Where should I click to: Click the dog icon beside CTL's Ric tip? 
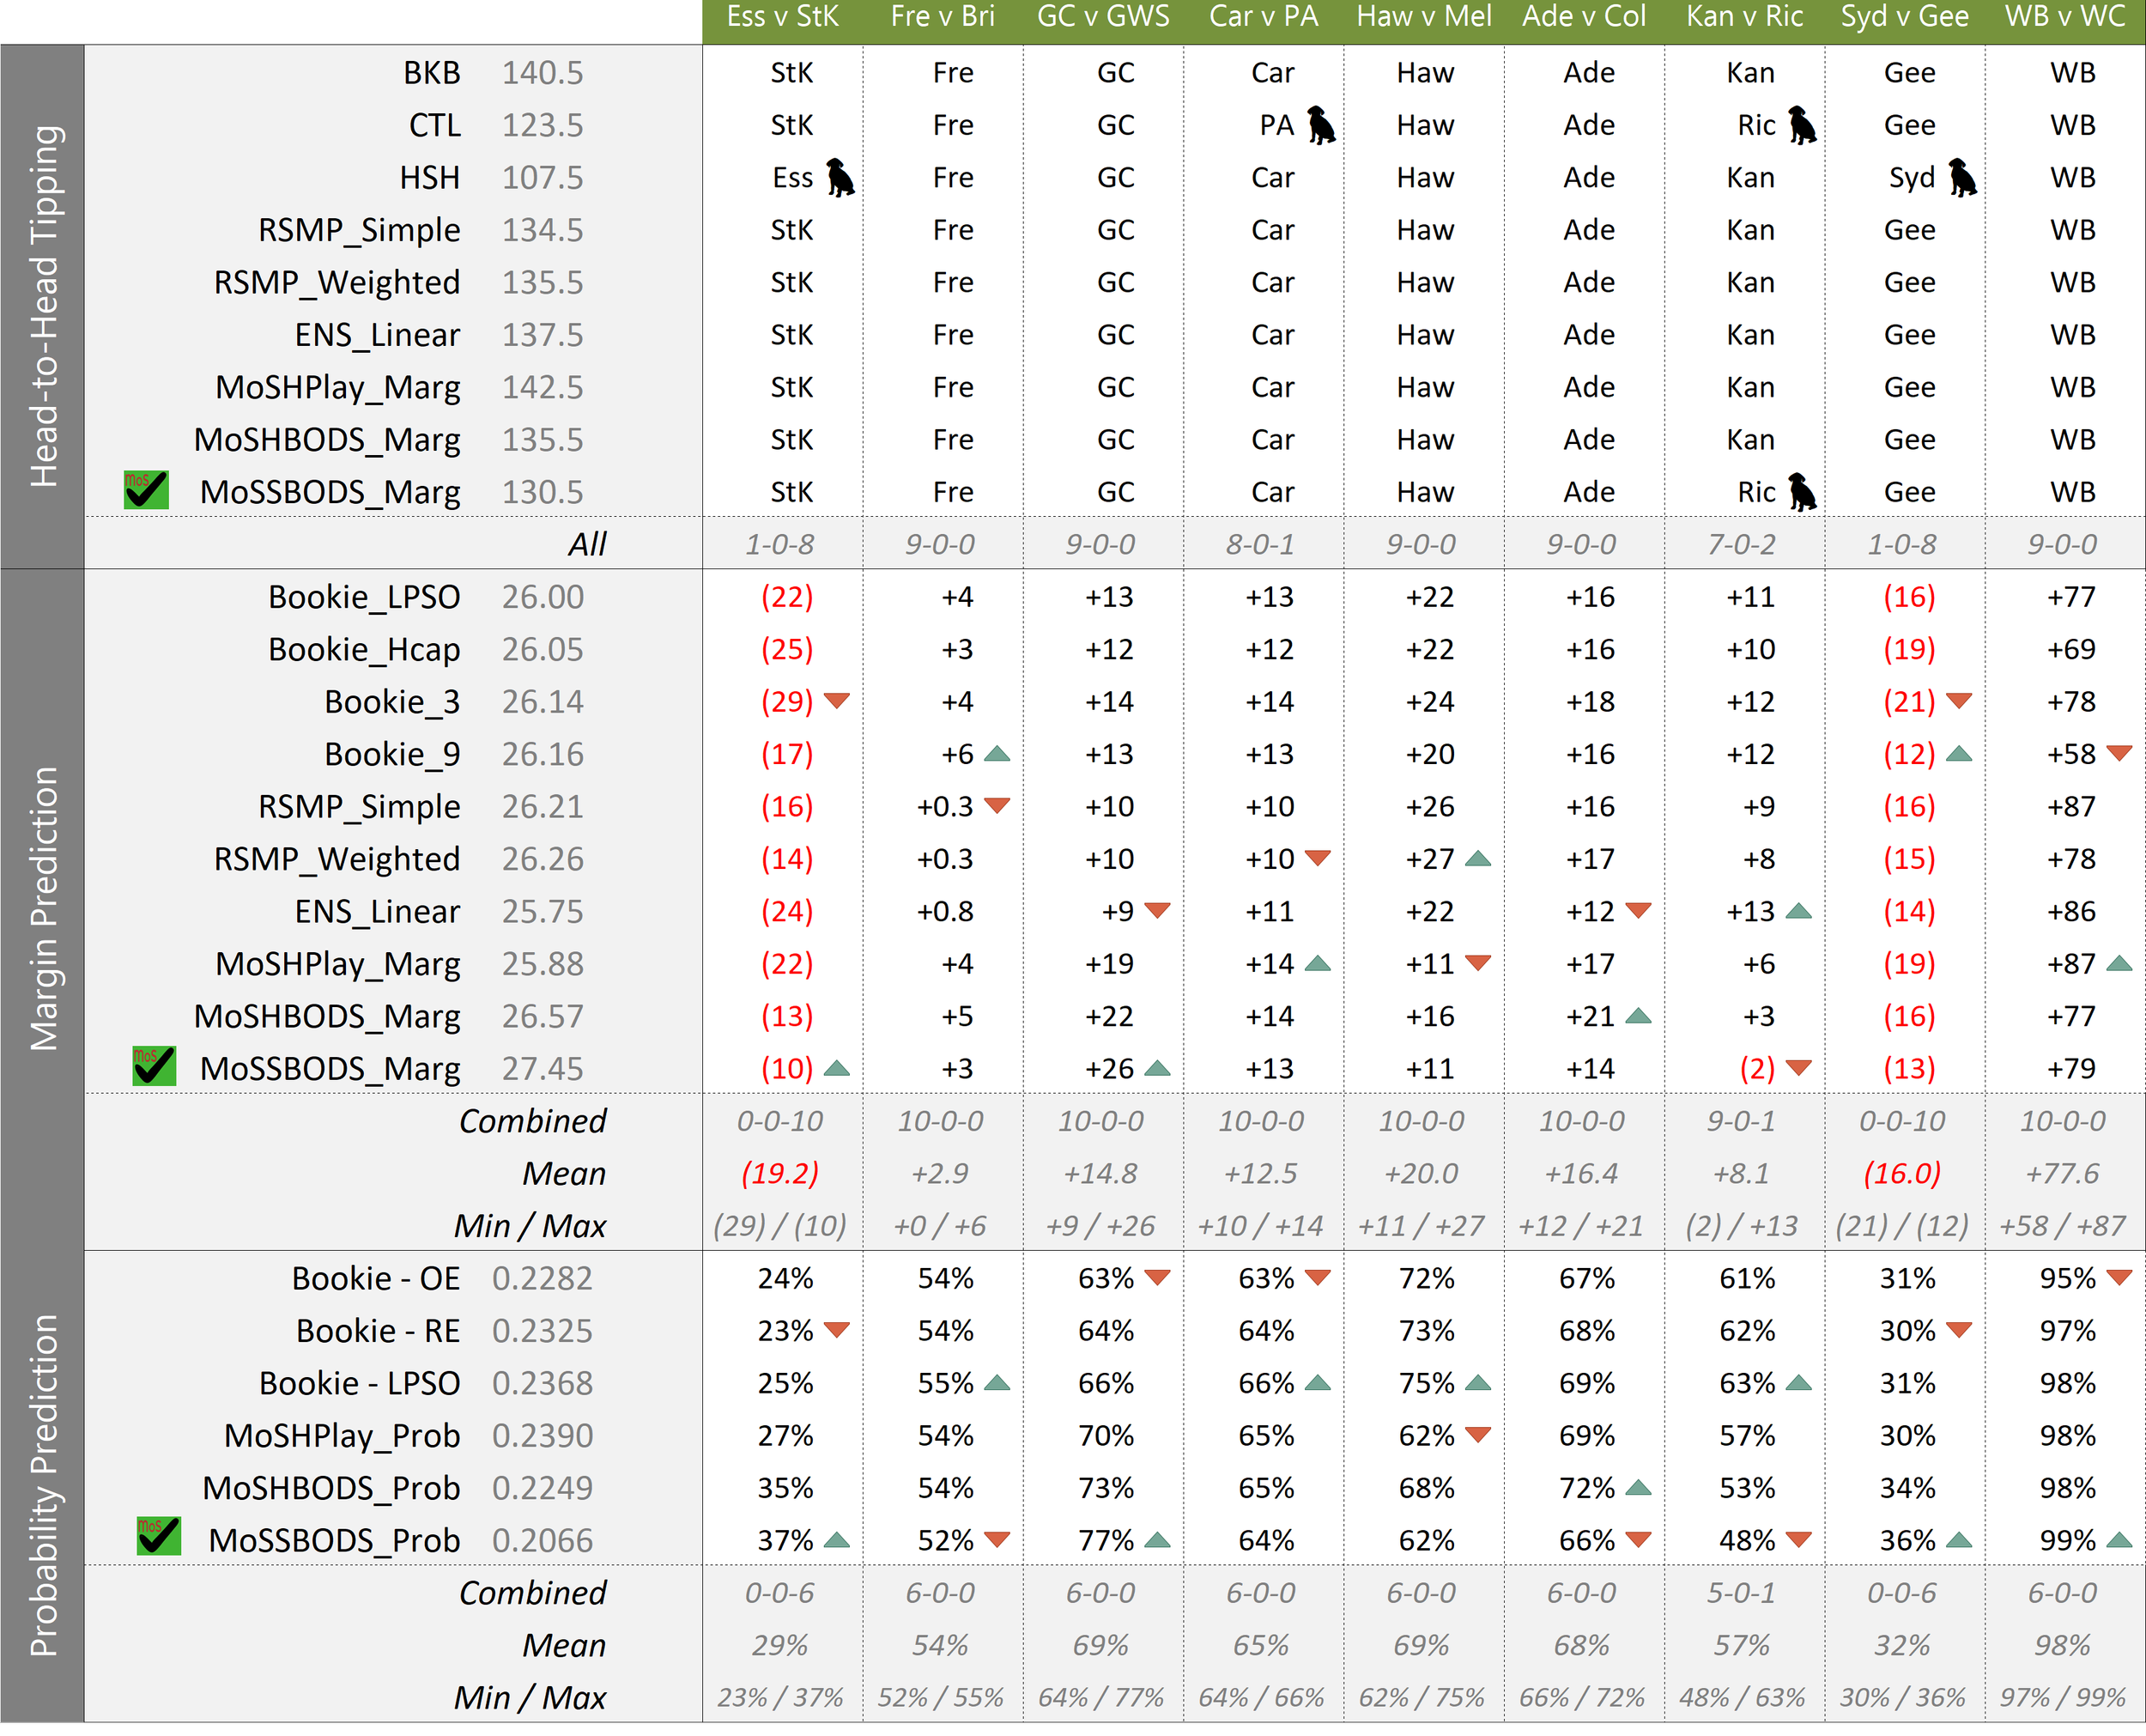tap(1801, 126)
